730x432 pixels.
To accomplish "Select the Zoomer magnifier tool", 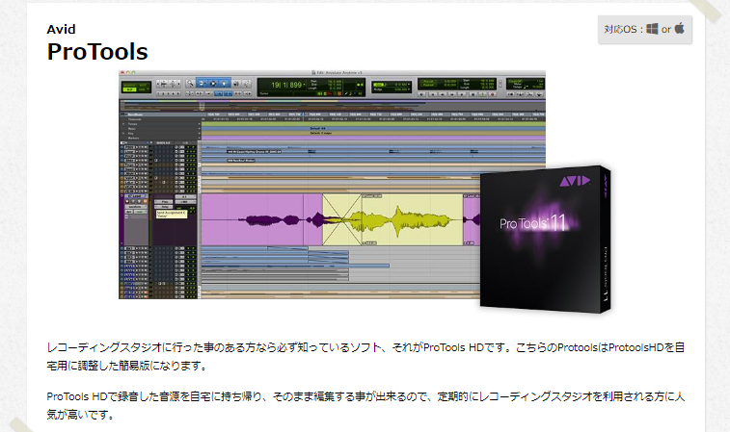I will click(x=190, y=84).
